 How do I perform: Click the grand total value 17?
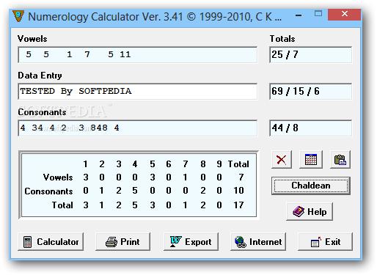pyautogui.click(x=238, y=205)
